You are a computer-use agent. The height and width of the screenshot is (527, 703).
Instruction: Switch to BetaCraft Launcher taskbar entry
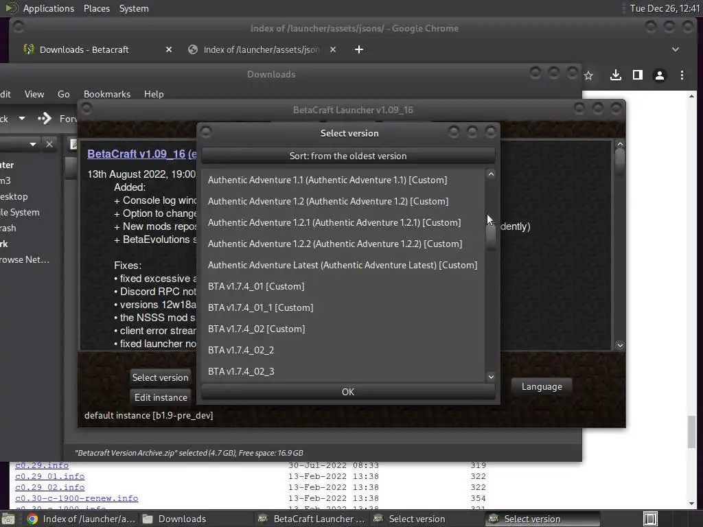pyautogui.click(x=312, y=519)
